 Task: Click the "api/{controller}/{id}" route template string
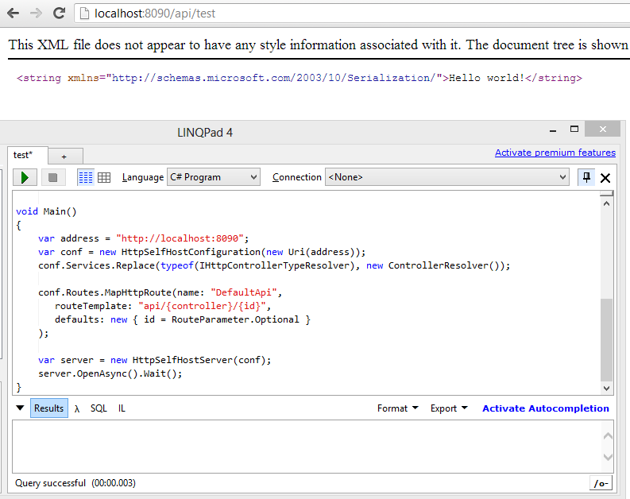pos(202,306)
